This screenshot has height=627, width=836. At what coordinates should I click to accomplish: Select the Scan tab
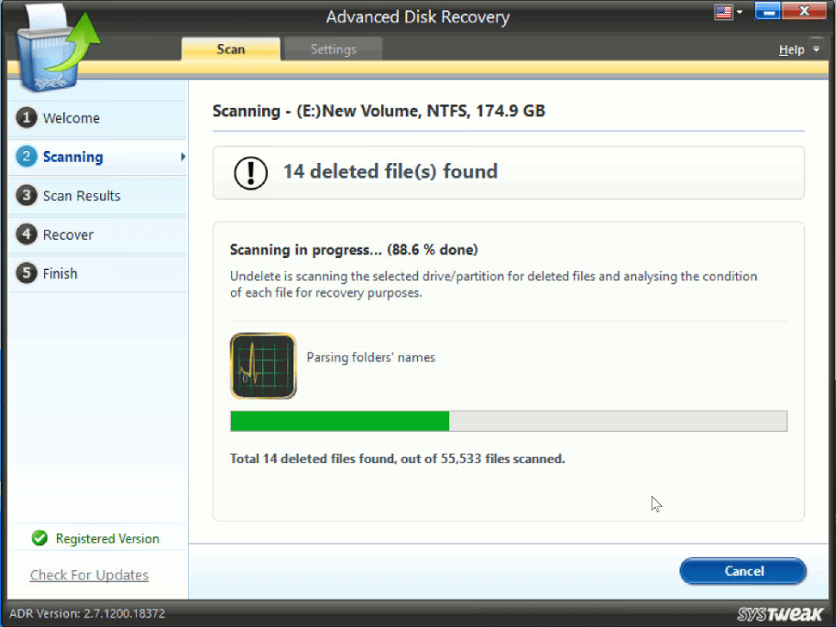click(231, 49)
